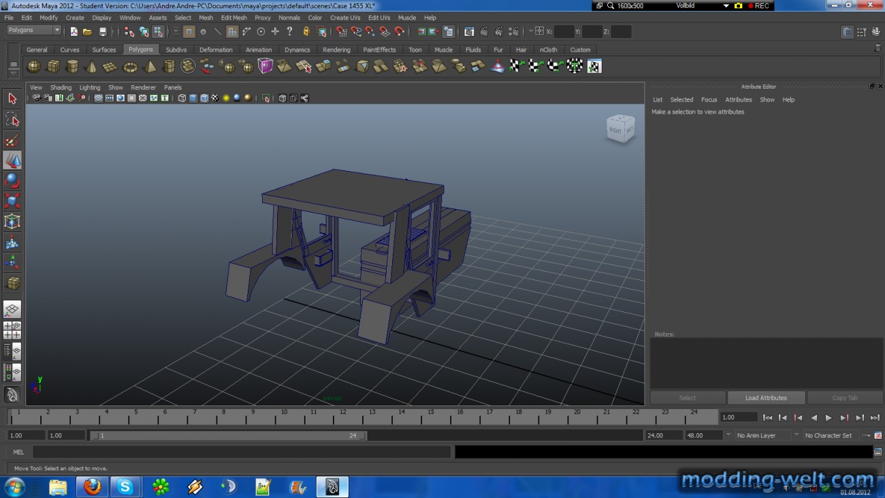Open the viewport Panels menu
This screenshot has height=498, width=885.
173,87
